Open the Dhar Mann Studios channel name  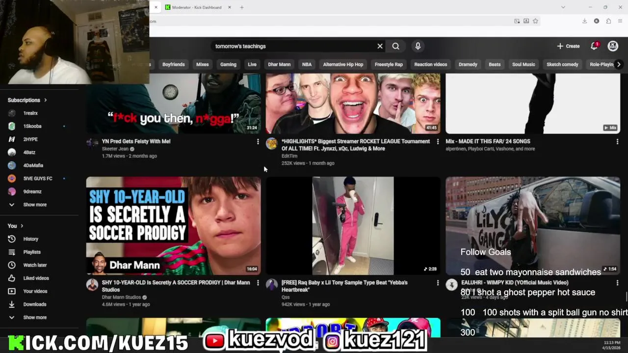click(121, 297)
